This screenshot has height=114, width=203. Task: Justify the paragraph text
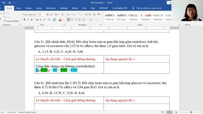coord(79,20)
